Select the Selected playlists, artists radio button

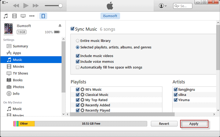(78, 47)
